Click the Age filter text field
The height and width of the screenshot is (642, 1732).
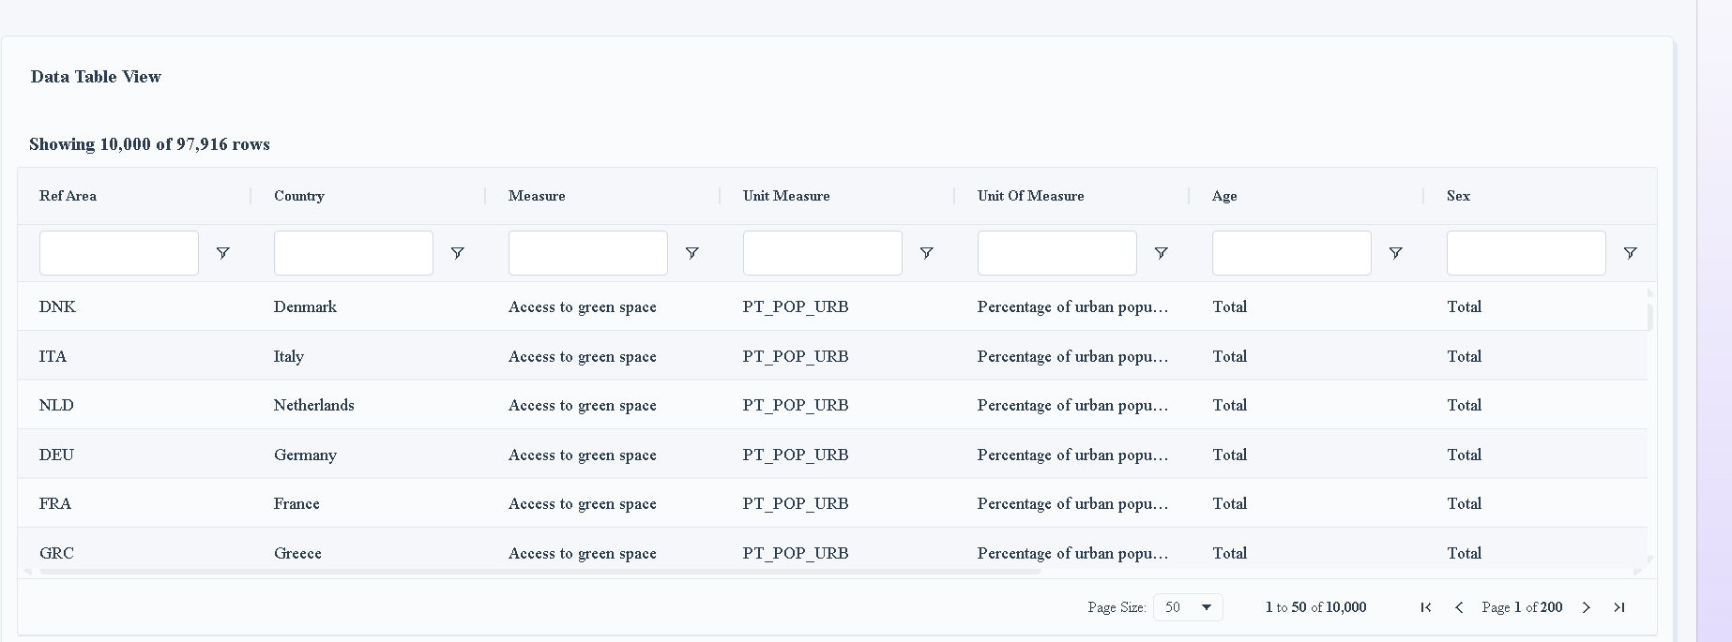click(1292, 253)
